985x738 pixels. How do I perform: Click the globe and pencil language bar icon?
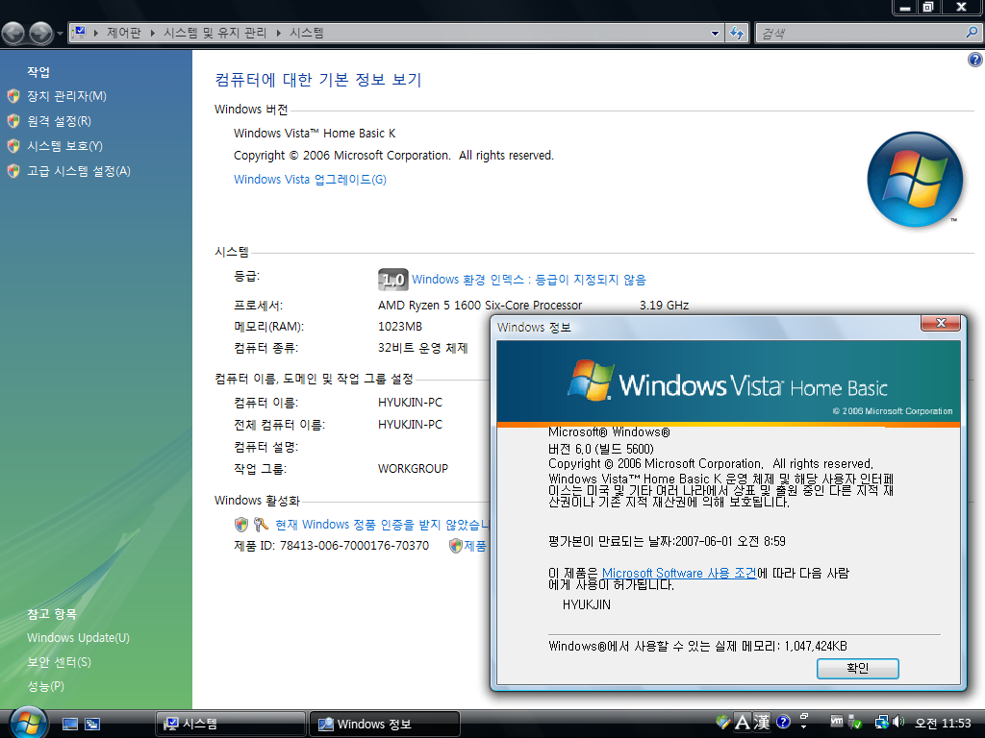[x=723, y=722]
